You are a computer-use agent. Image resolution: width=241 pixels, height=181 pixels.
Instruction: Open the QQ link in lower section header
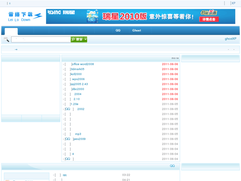pos(172,166)
